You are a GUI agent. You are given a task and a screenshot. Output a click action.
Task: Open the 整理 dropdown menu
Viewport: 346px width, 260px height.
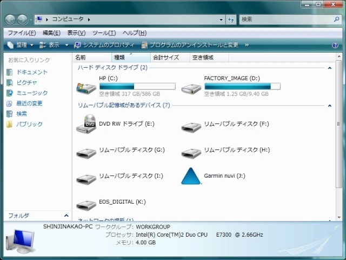(x=21, y=45)
